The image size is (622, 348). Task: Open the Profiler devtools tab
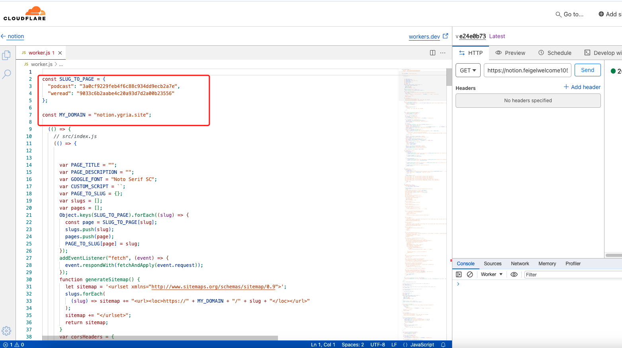tap(573, 264)
